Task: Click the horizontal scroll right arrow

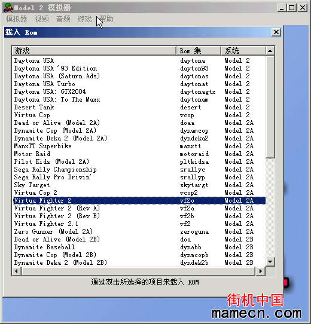Action: (x=261, y=271)
